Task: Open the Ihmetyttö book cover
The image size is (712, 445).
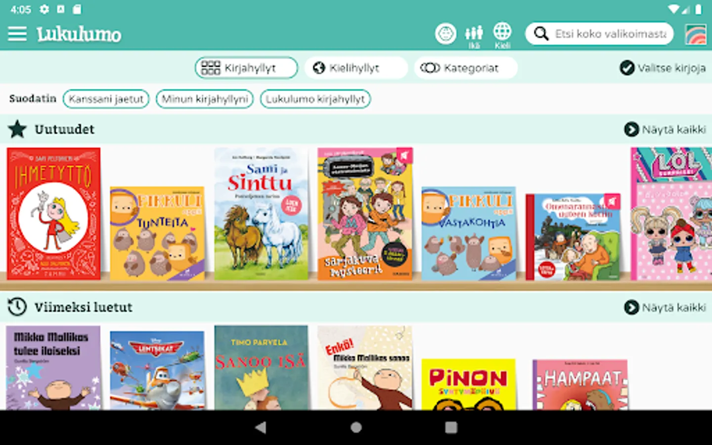Action: click(x=54, y=214)
